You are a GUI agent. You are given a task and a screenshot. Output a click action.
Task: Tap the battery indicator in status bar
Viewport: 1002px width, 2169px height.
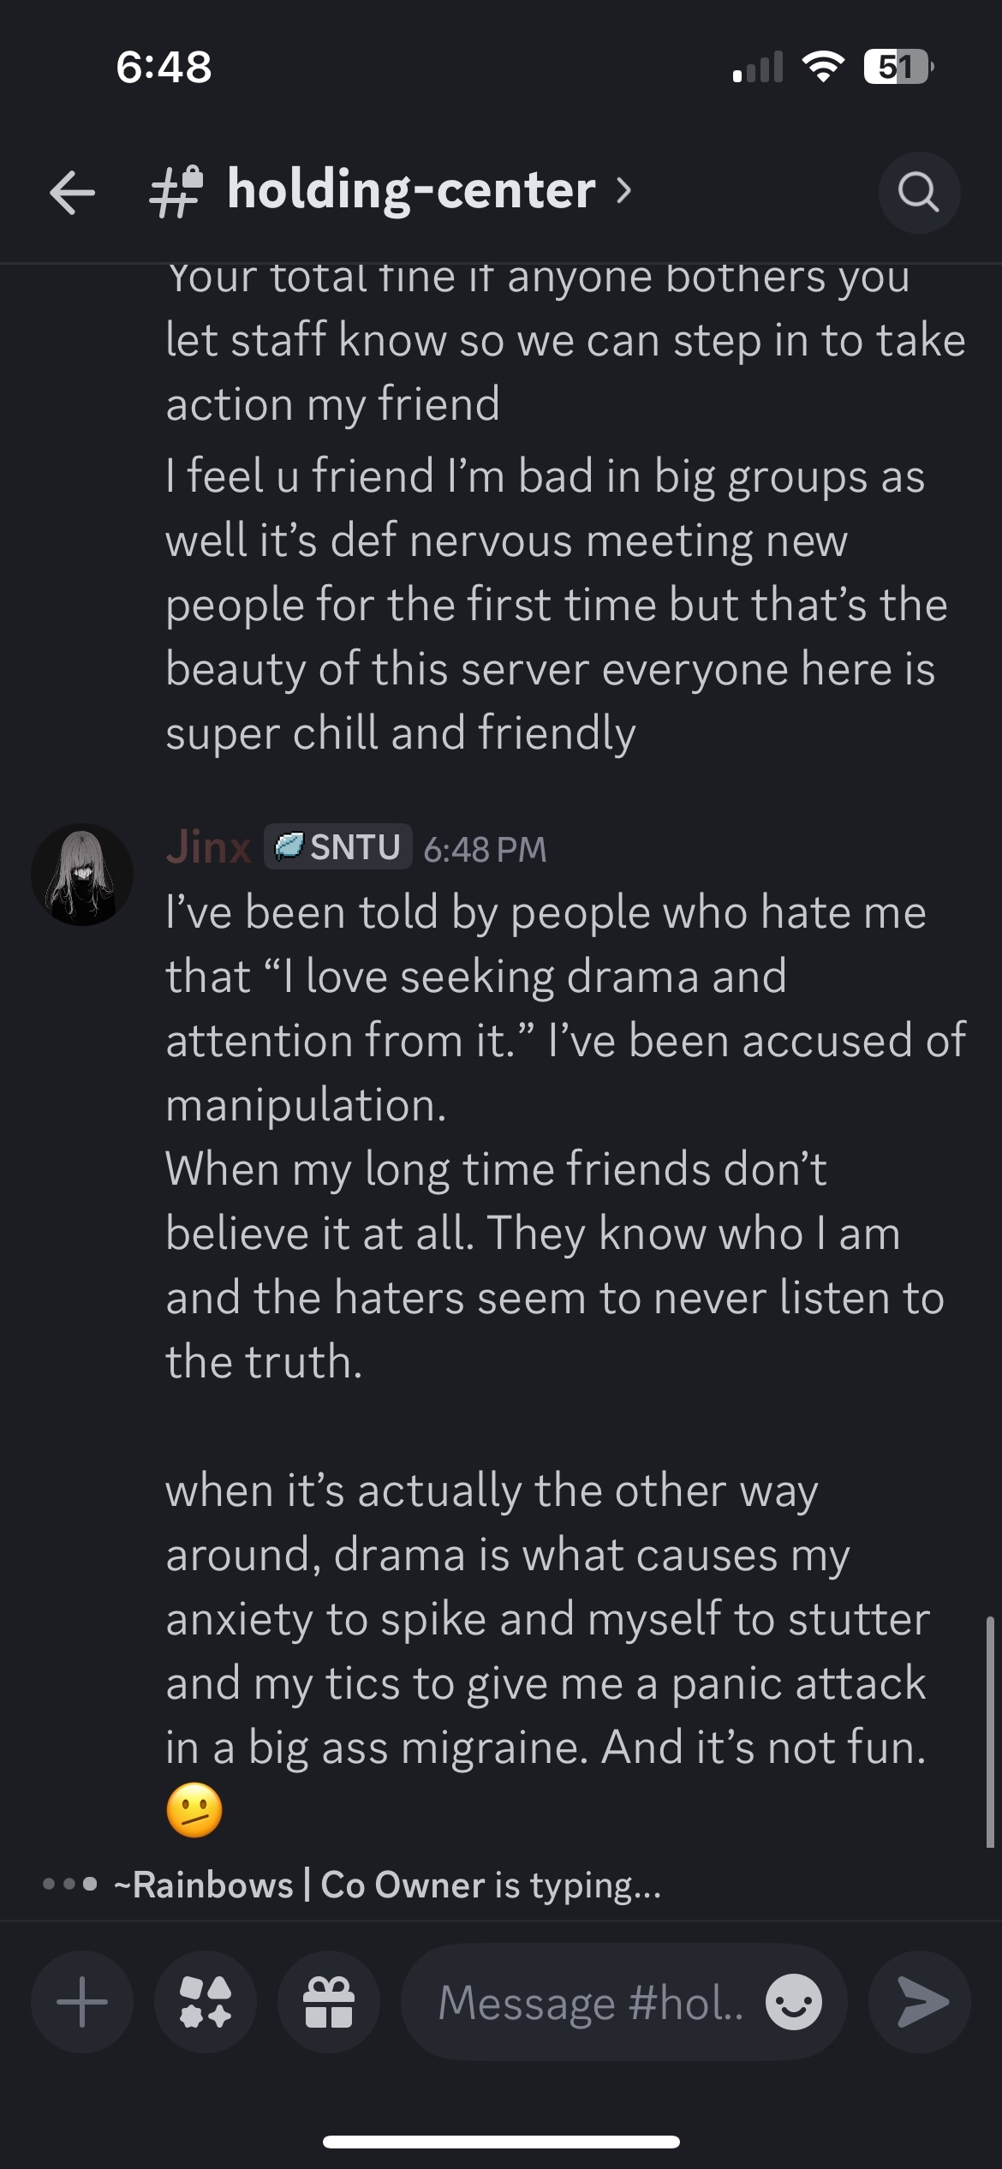[x=897, y=67]
